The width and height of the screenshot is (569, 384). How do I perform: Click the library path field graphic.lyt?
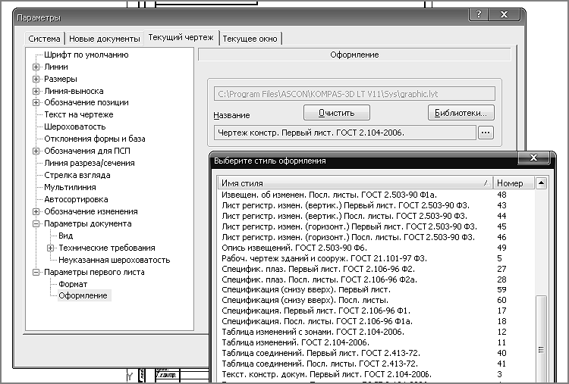(354, 94)
